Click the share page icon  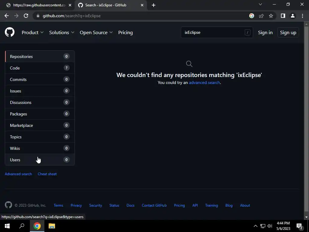261,16
